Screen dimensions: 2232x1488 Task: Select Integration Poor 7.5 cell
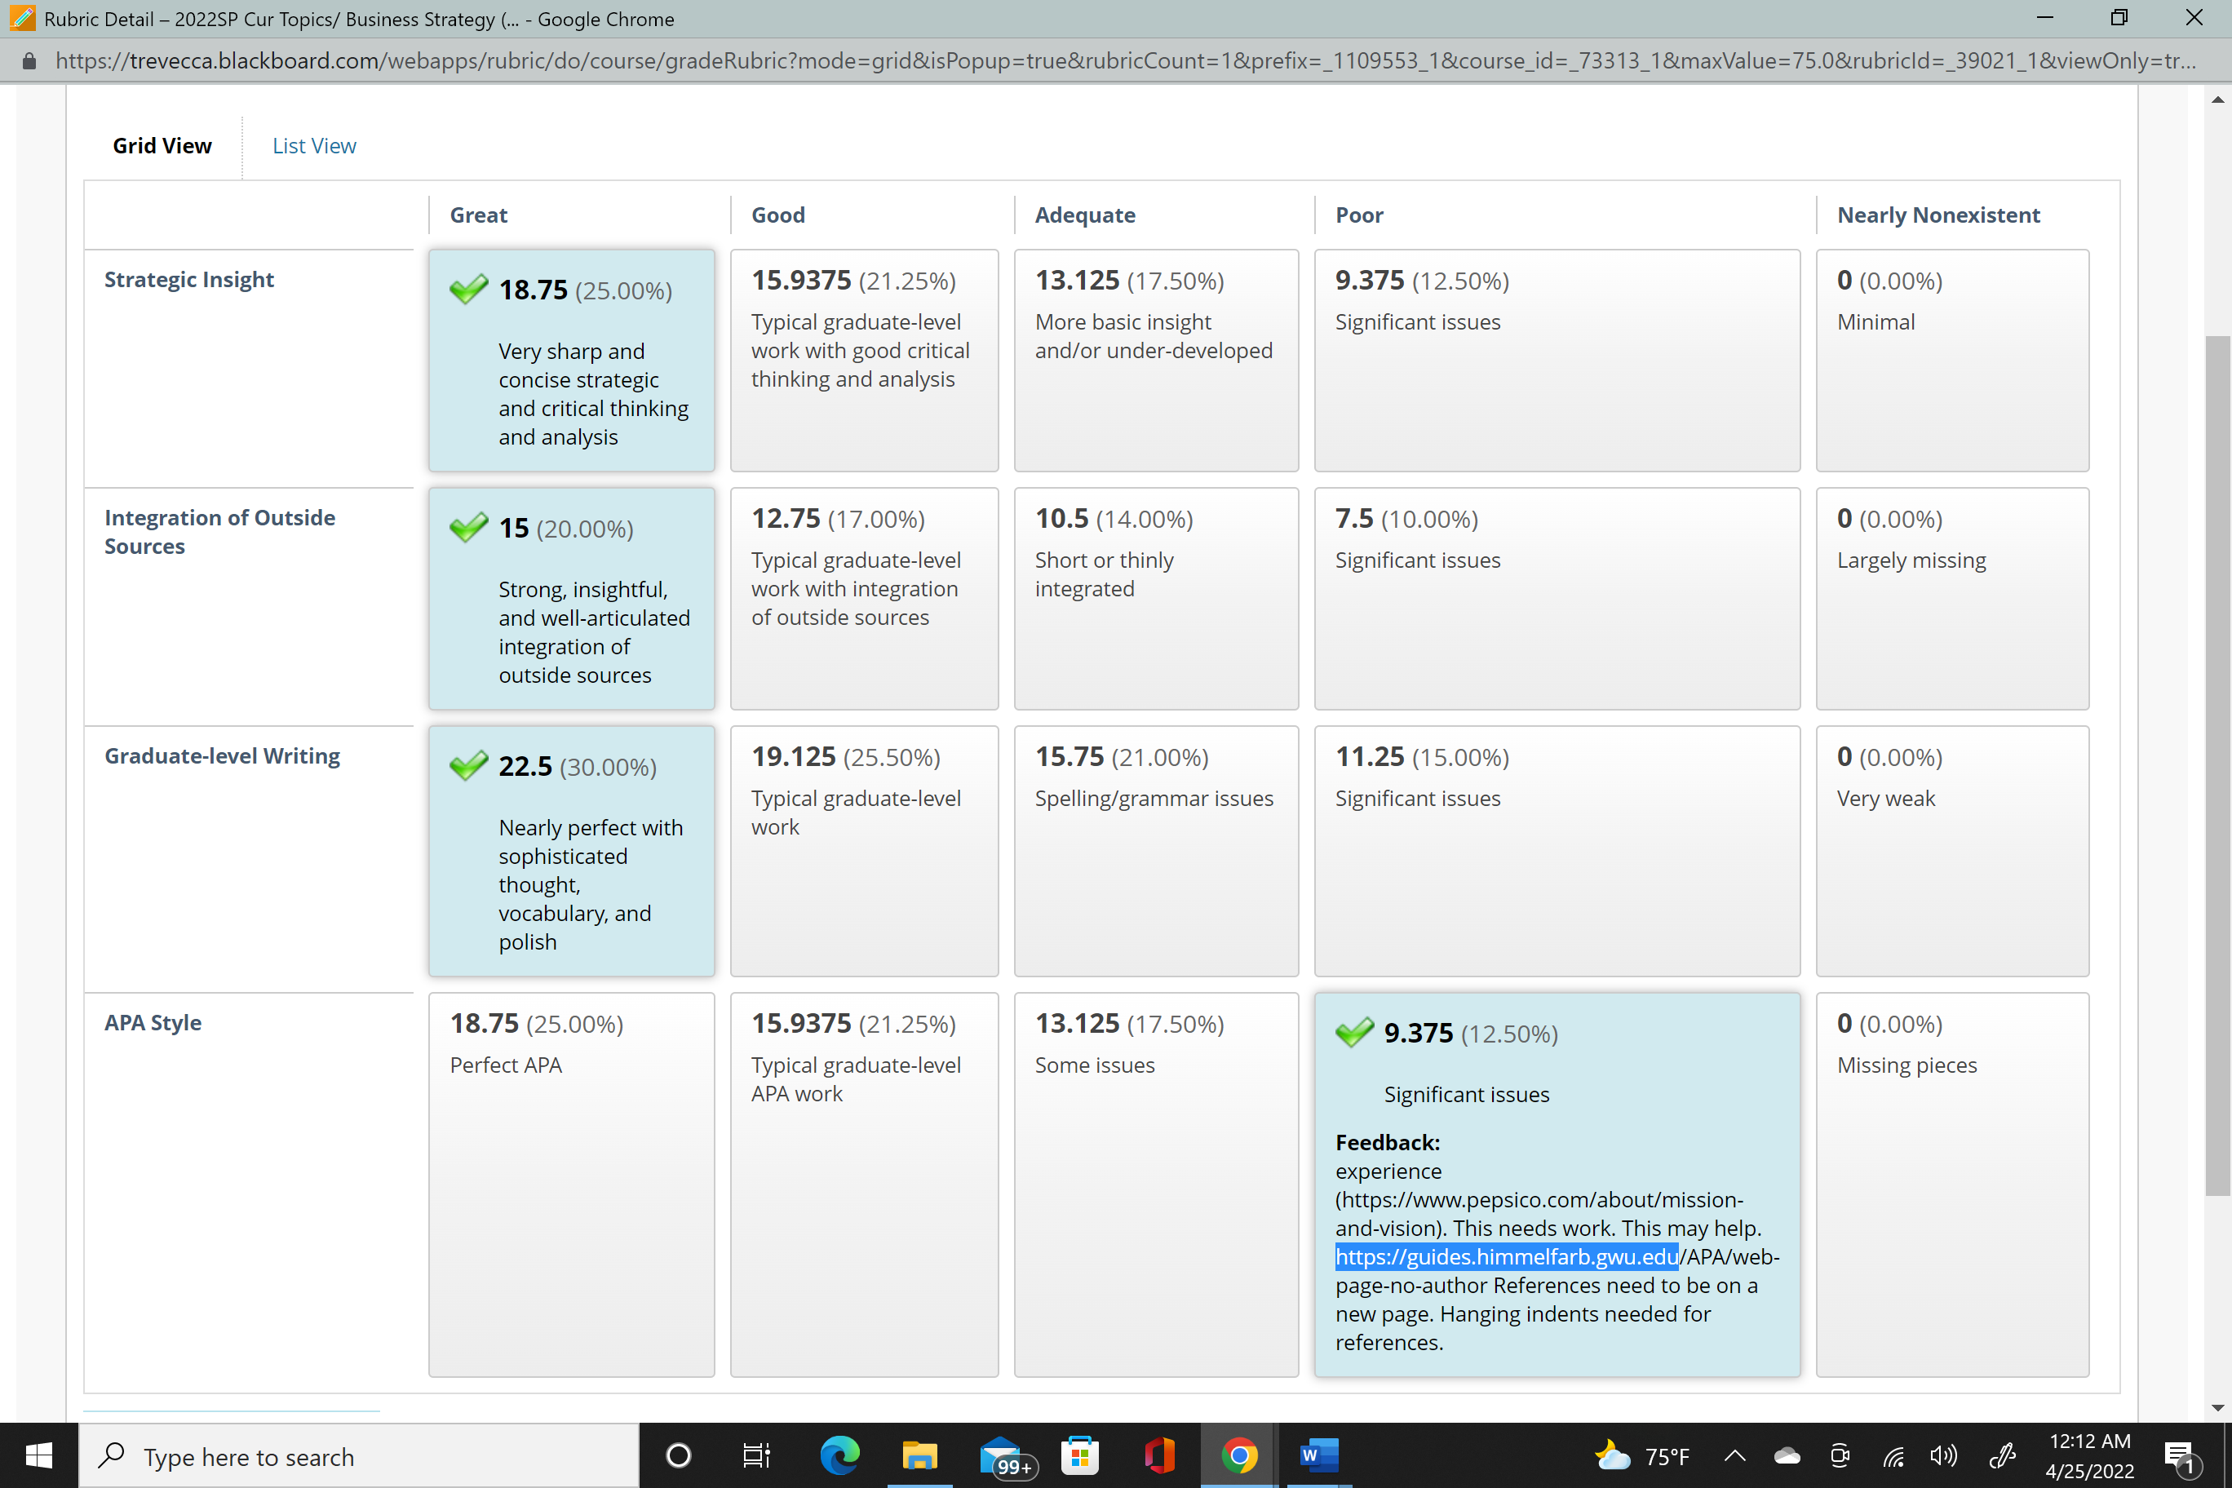click(x=1557, y=599)
